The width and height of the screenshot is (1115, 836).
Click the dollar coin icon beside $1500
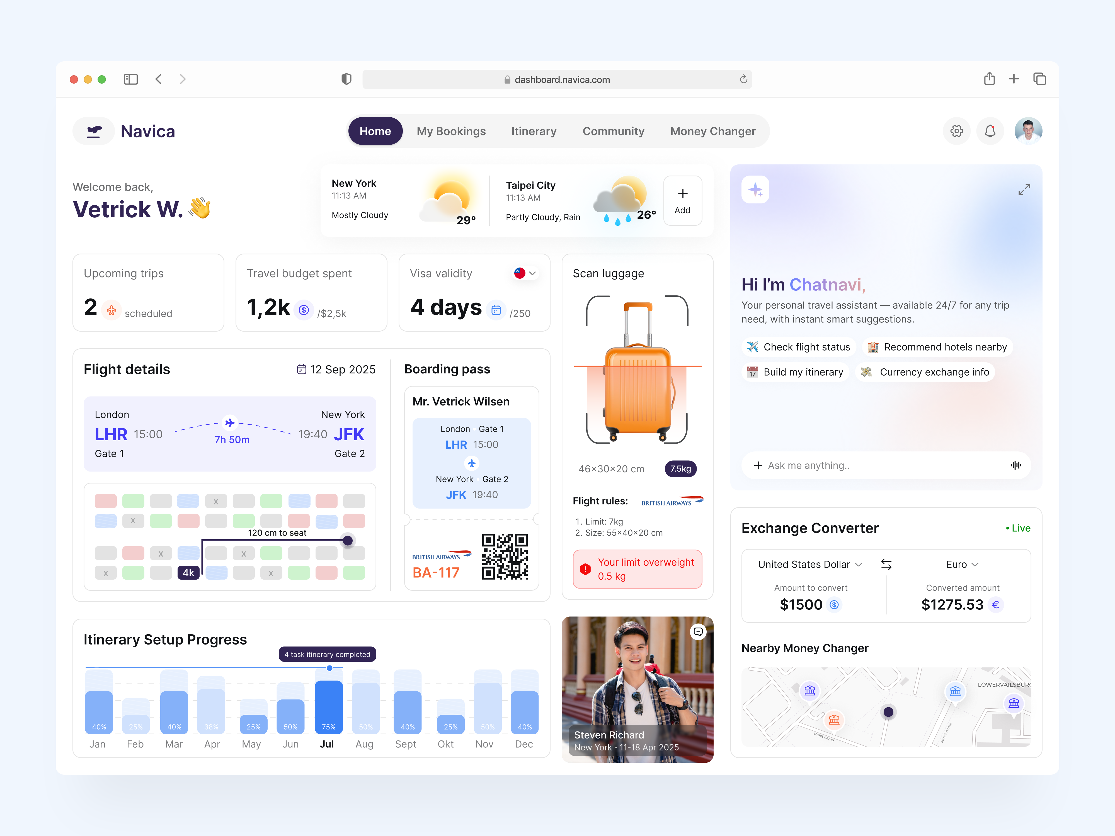point(834,605)
